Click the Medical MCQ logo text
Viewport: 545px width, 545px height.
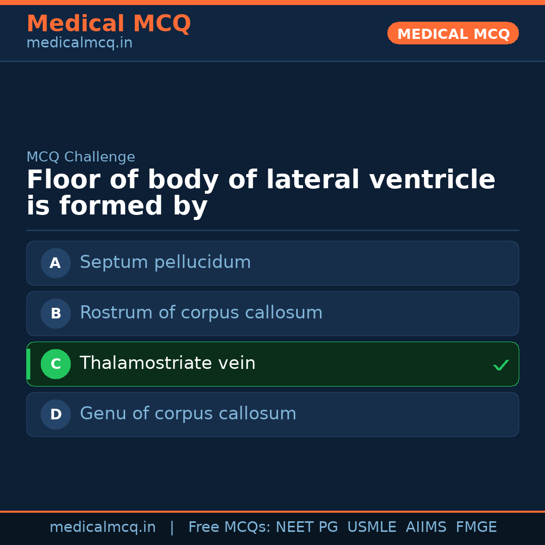[108, 24]
